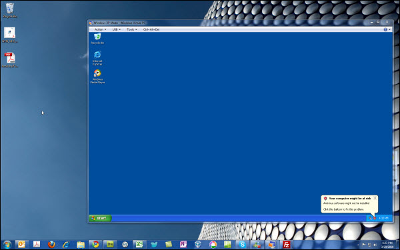Select the Windows 7 Recycle Bin desktop icon
This screenshot has width=400, height=250.
click(x=10, y=10)
